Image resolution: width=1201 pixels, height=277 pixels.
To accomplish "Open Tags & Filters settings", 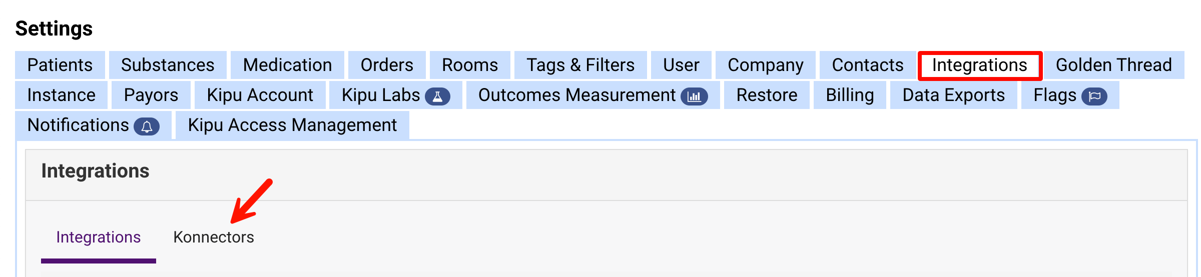I will [x=580, y=65].
